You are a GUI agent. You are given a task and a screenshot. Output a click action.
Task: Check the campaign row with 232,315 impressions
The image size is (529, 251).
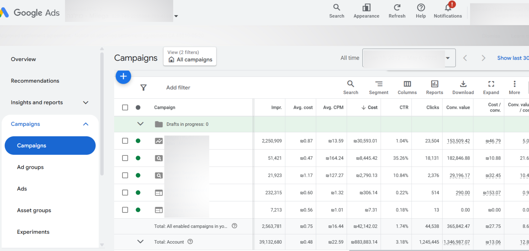tap(125, 193)
